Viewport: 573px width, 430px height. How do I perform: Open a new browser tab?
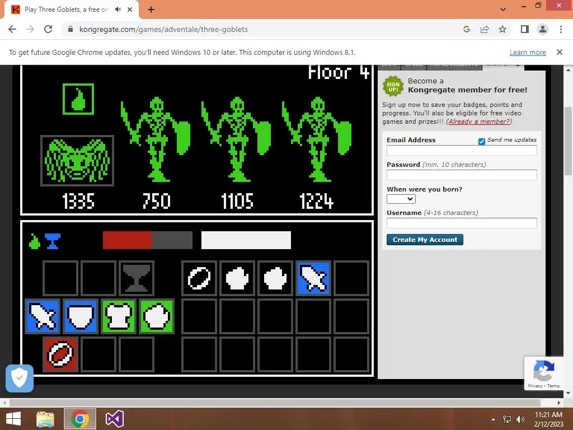coord(151,10)
